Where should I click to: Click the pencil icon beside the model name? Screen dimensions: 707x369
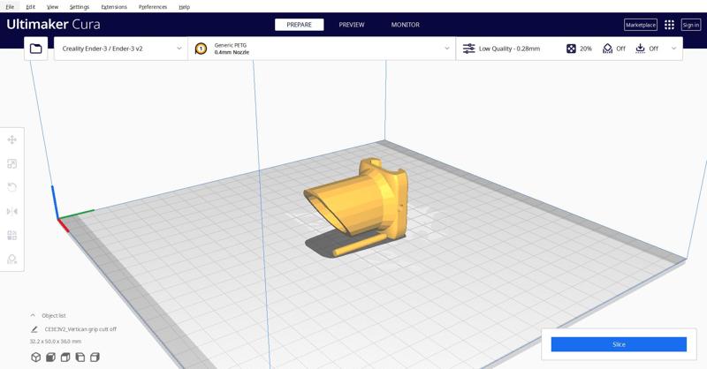tap(34, 329)
